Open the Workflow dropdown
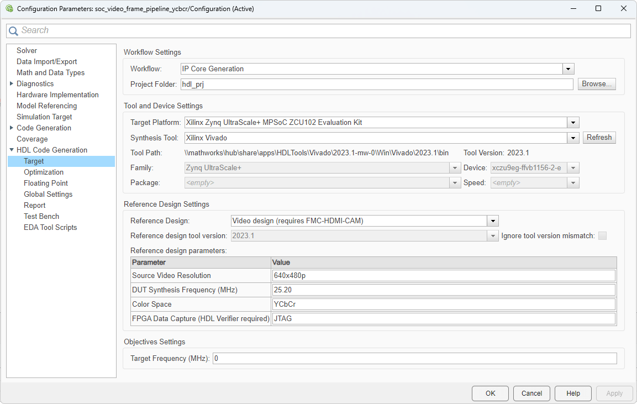The image size is (637, 404). [567, 69]
